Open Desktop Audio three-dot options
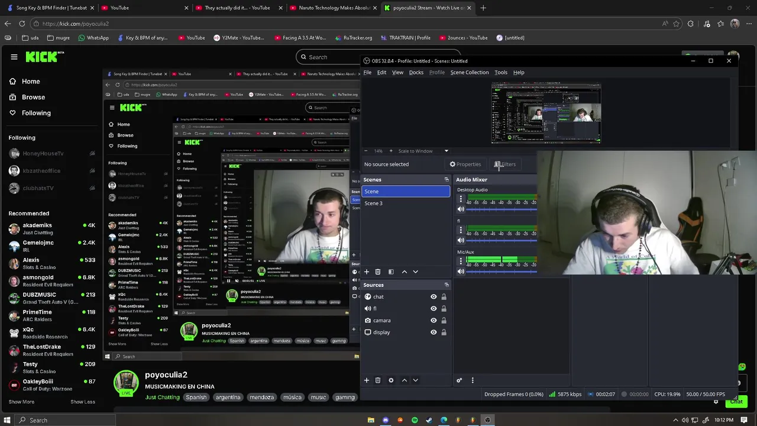The width and height of the screenshot is (757, 426). pos(461,199)
